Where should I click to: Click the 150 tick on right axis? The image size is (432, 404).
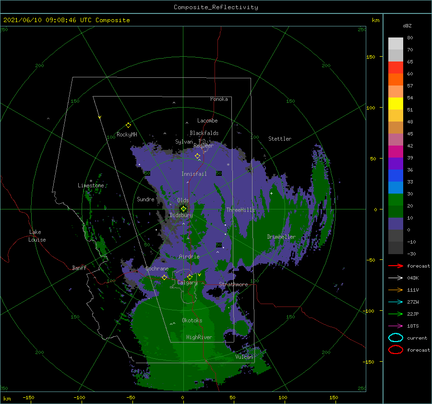point(371,57)
